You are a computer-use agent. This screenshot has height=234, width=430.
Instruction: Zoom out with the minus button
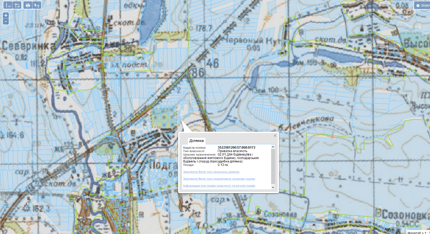tap(6, 22)
